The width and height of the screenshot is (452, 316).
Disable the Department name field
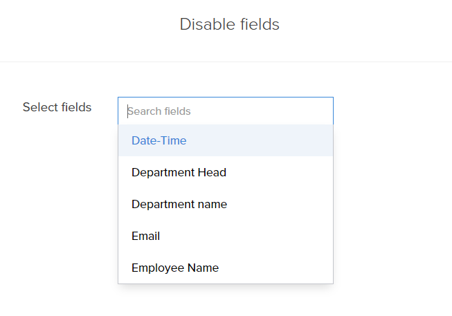pos(179,204)
